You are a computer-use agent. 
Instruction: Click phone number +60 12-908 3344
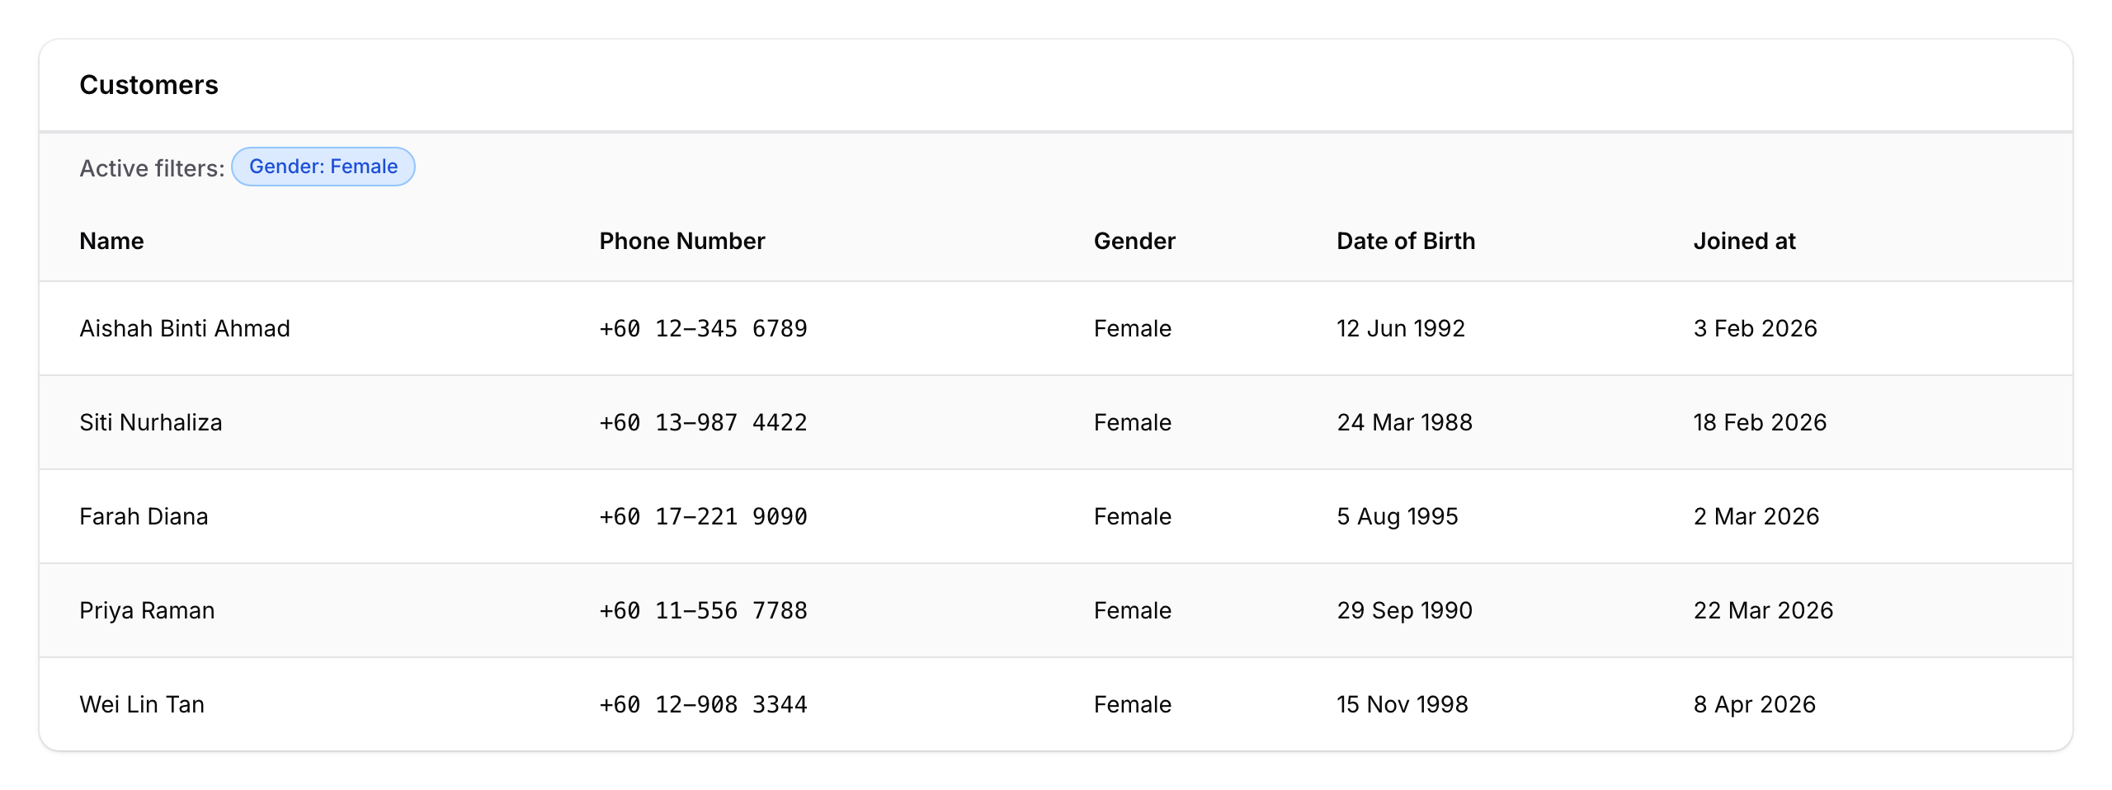pyautogui.click(x=704, y=704)
